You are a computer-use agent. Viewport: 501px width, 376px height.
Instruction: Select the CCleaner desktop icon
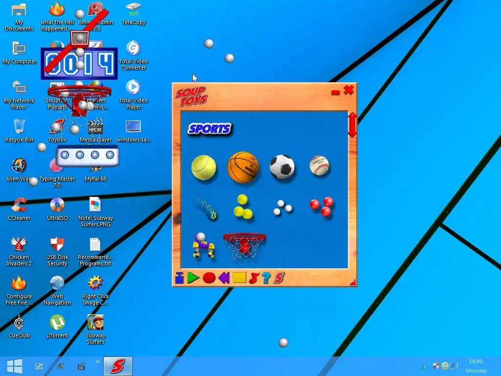click(x=19, y=210)
